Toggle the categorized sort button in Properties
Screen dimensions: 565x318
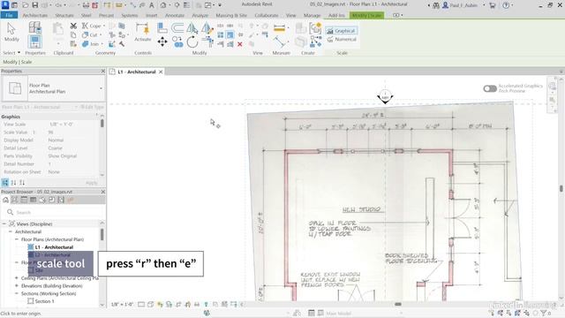(5, 183)
